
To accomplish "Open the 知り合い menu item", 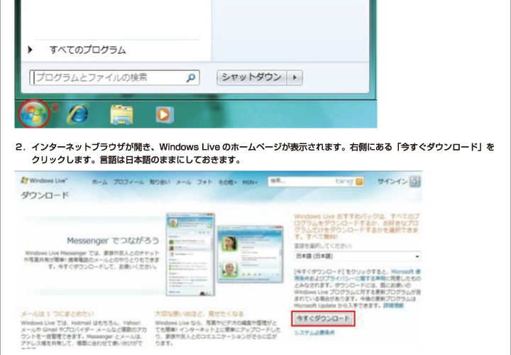I will [160, 182].
